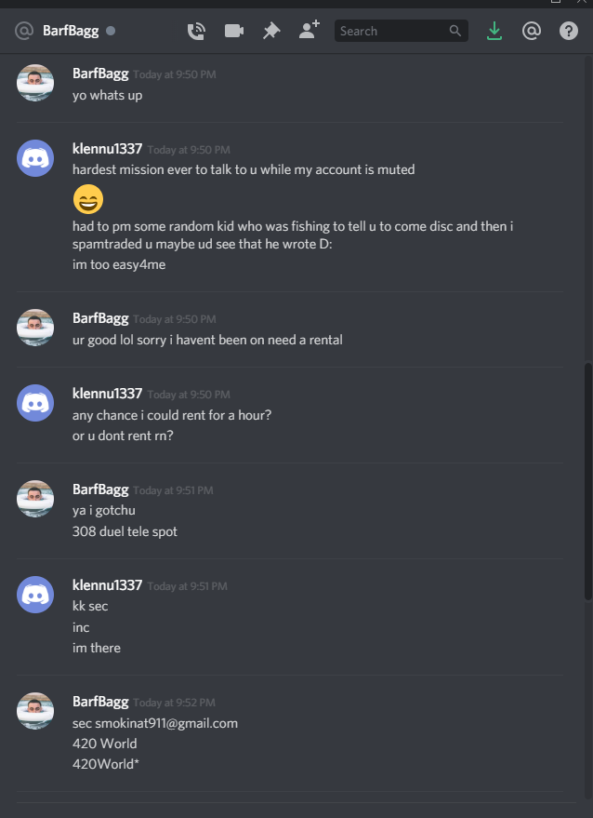The height and width of the screenshot is (818, 593).
Task: Click the BarfBagg username on 'yo whats up'
Action: point(100,74)
